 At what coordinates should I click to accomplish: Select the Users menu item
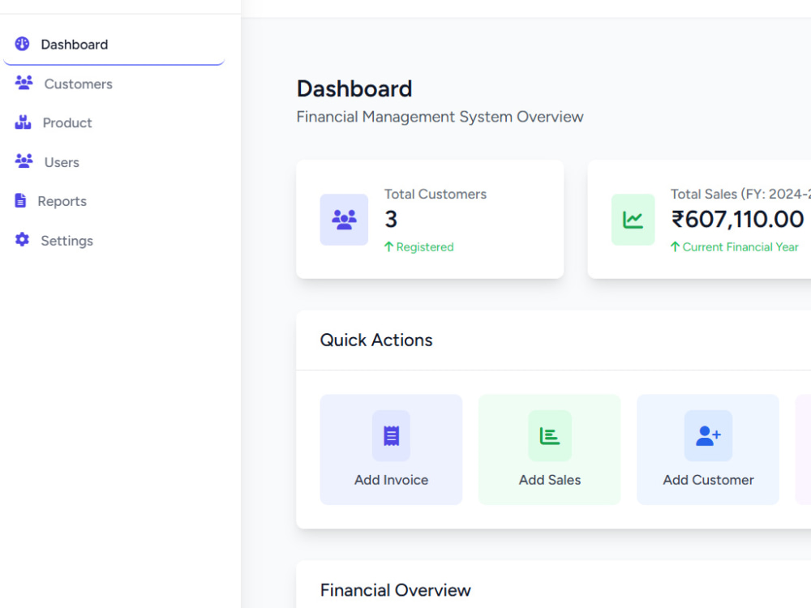click(x=114, y=162)
